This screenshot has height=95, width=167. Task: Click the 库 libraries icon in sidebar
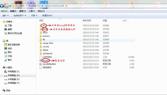pyautogui.click(x=4, y=41)
